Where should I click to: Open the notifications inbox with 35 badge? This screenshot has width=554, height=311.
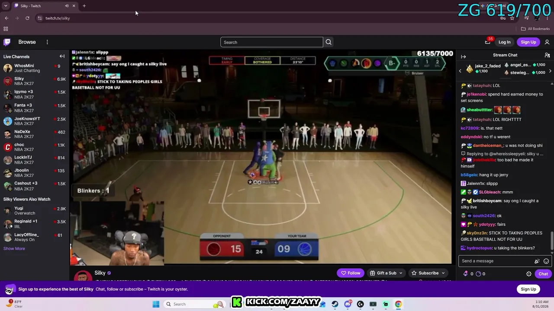point(488,42)
